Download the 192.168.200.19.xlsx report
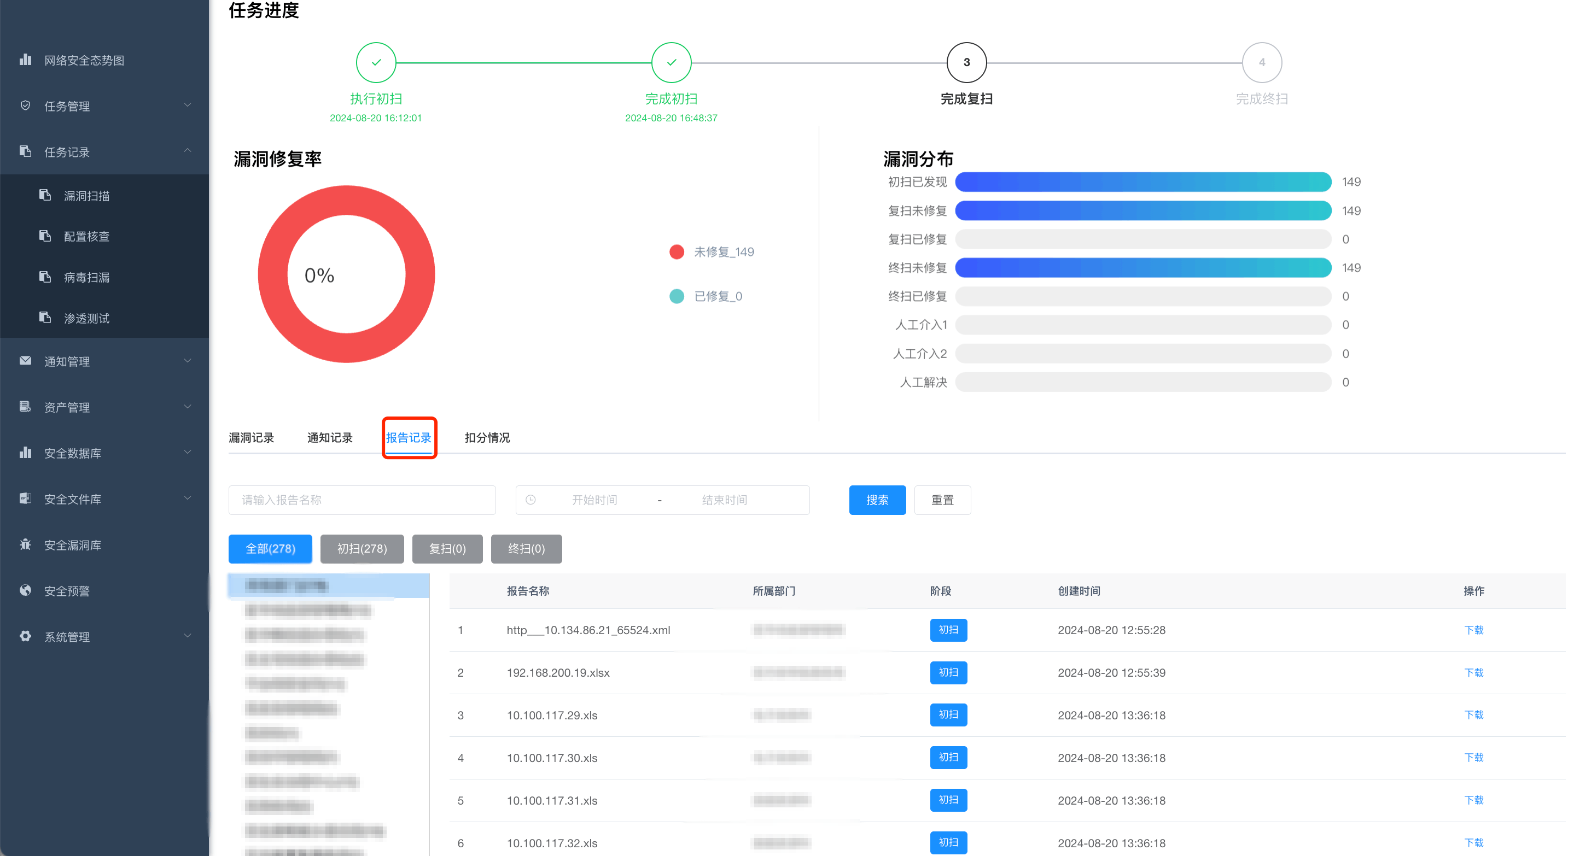Screen dimensions: 1574x856 tap(1473, 672)
